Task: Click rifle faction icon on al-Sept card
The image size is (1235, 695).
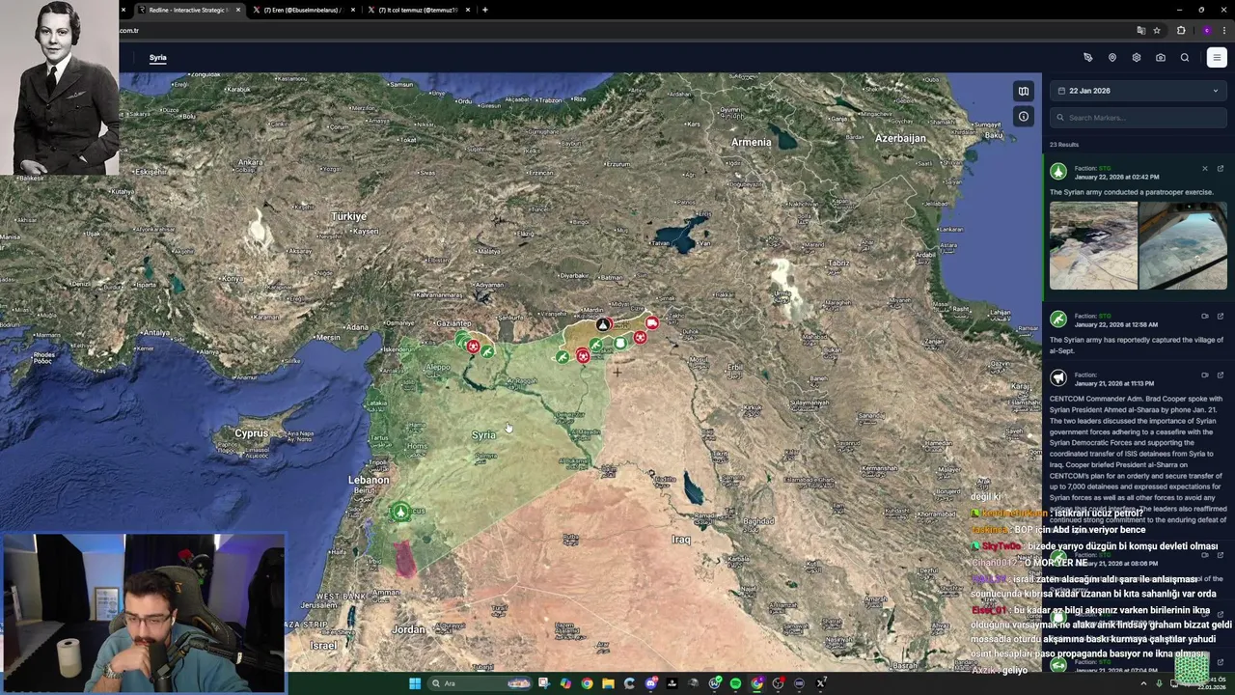Action: (1058, 320)
